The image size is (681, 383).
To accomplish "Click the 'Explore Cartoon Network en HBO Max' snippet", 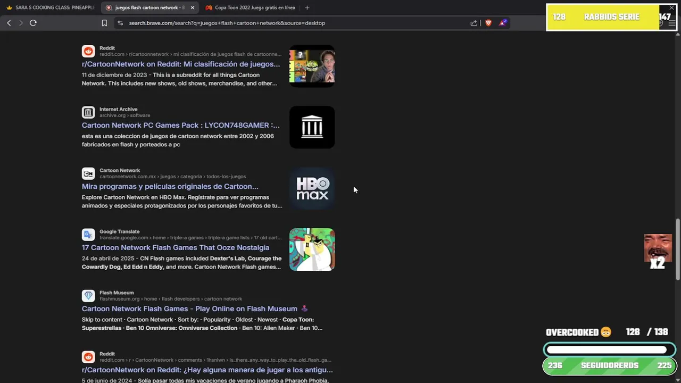I will tap(182, 202).
